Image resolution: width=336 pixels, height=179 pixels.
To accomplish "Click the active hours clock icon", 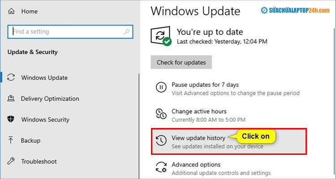I will coord(161,115).
